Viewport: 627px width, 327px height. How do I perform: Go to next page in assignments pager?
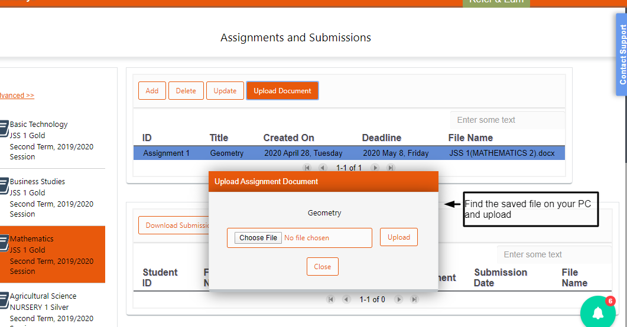pos(375,168)
